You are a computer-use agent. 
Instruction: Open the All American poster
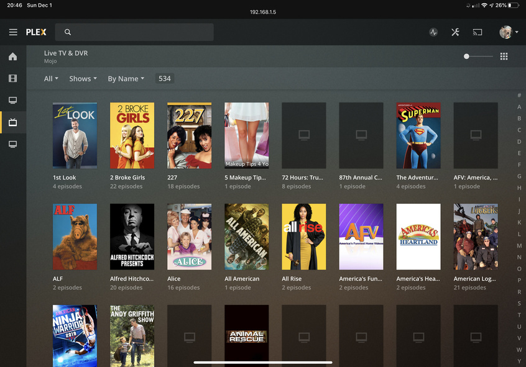[247, 237]
